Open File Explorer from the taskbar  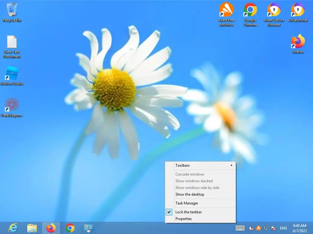(x=32, y=228)
